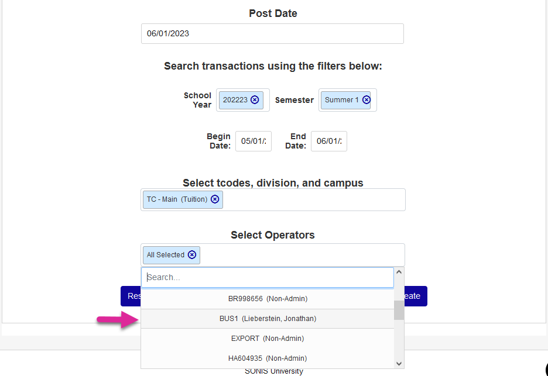Edit the Post Date field
Image resolution: width=548 pixels, height=376 pixels.
[272, 33]
